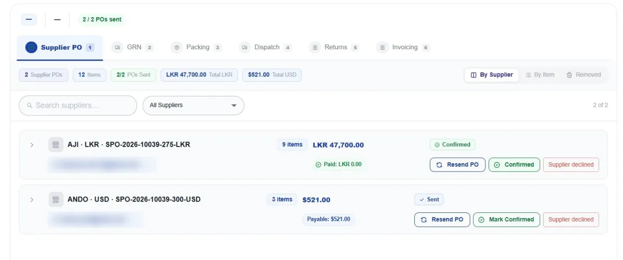Click the Supplier PO tab circle icon

31,47
